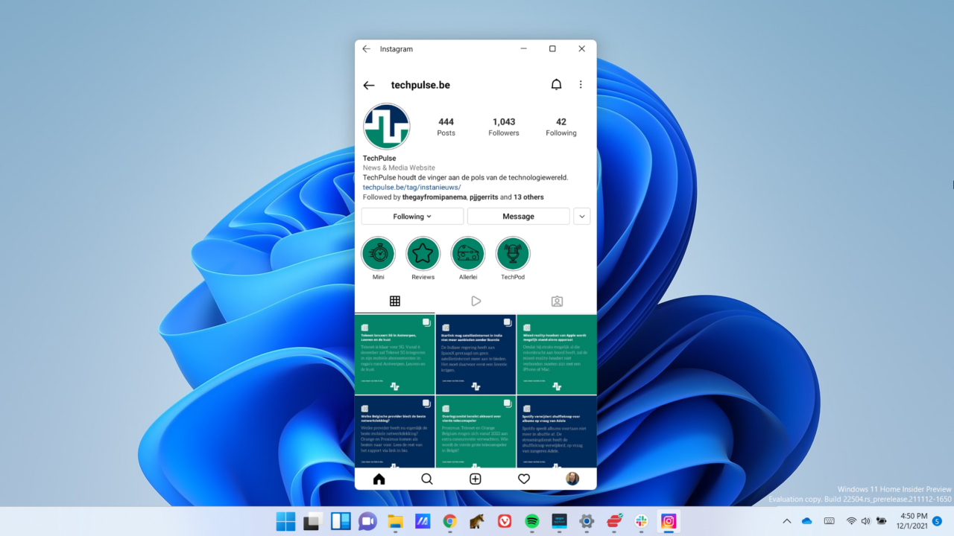Open the notification bell for techpulse.be
The height and width of the screenshot is (536, 954).
pos(556,85)
